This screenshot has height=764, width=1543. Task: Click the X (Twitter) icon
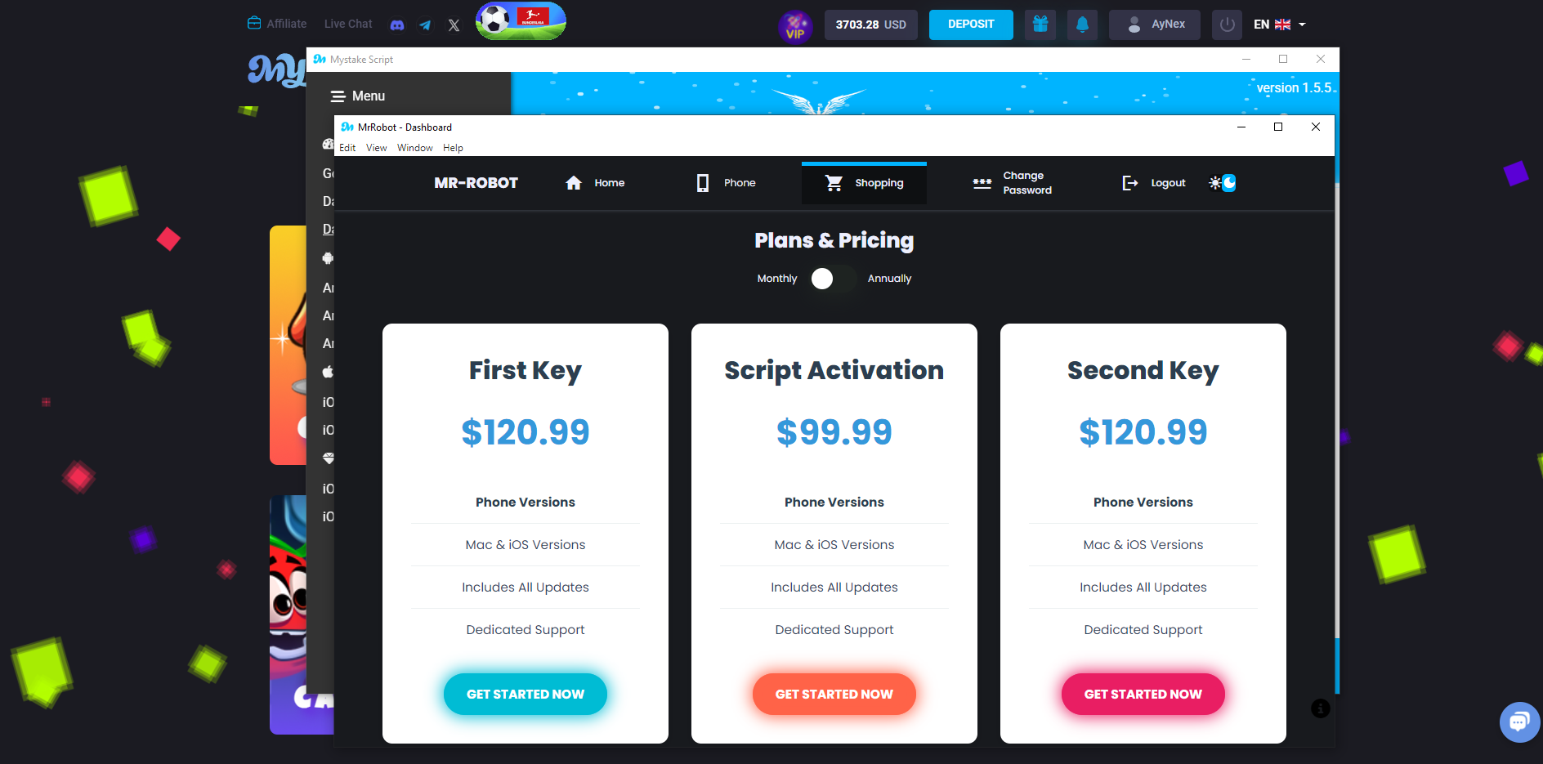[454, 25]
